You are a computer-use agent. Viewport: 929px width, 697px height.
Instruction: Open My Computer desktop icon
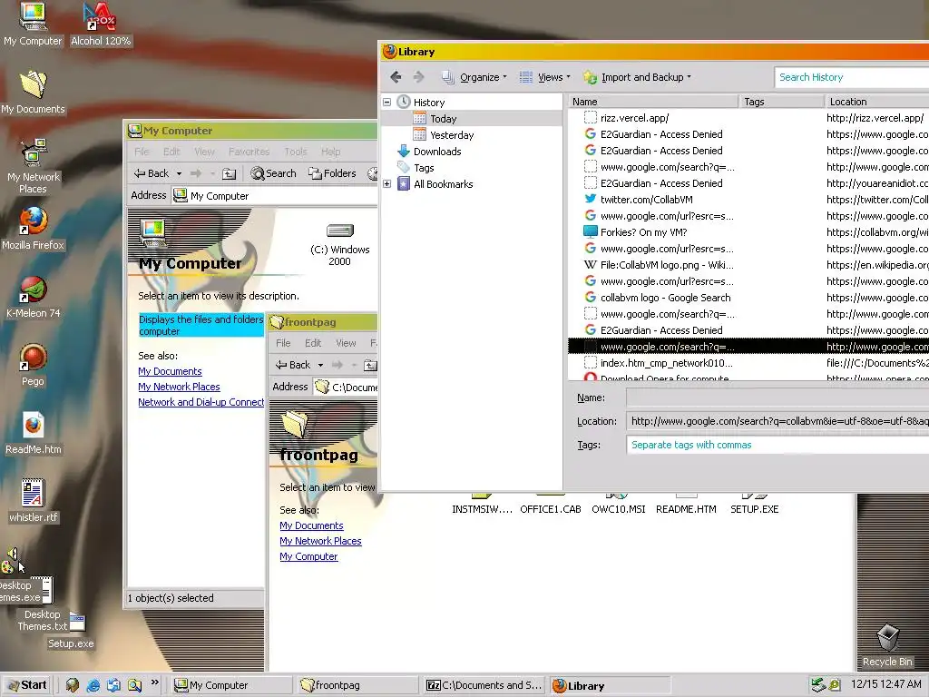click(33, 24)
